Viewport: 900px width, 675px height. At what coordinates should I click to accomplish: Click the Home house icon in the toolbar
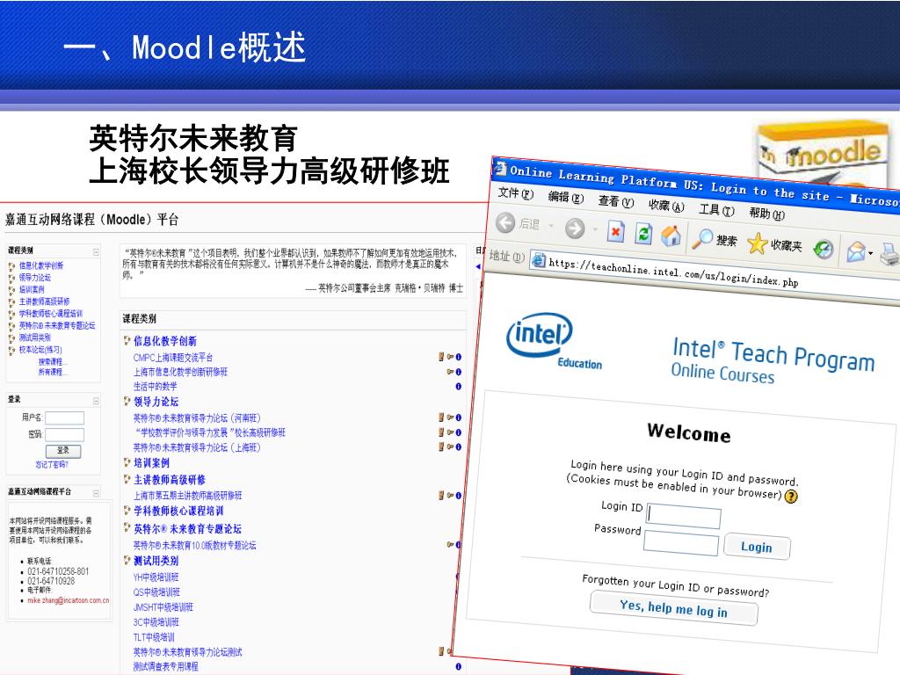[671, 236]
